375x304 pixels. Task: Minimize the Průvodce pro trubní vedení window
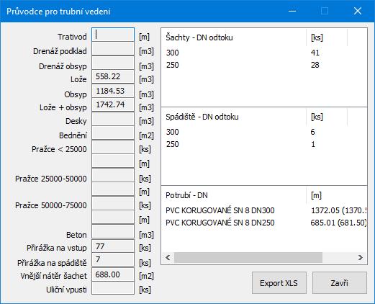(292, 11)
